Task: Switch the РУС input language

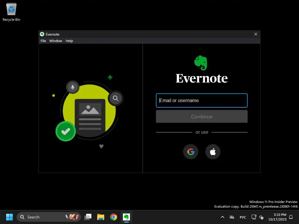Action: pyautogui.click(x=243, y=217)
